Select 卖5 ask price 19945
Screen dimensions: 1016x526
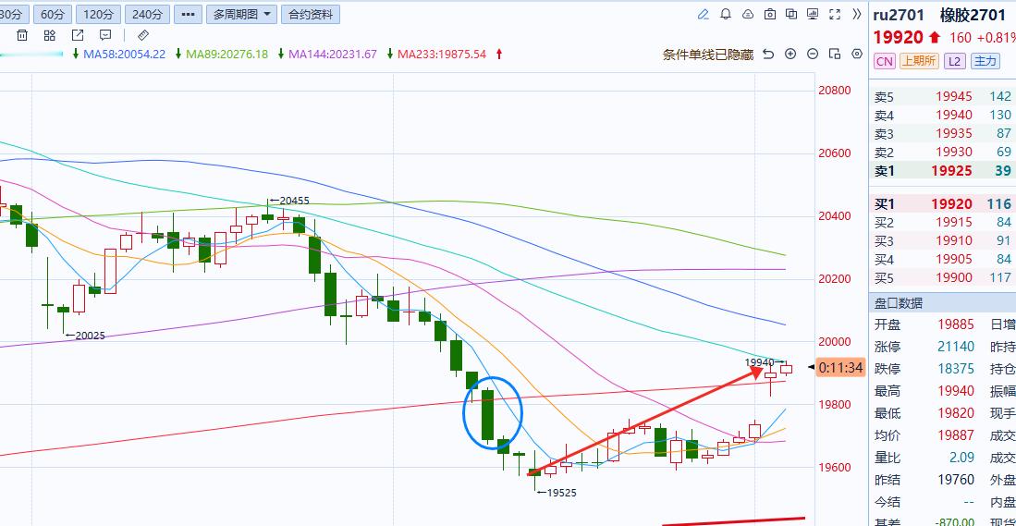[954, 96]
